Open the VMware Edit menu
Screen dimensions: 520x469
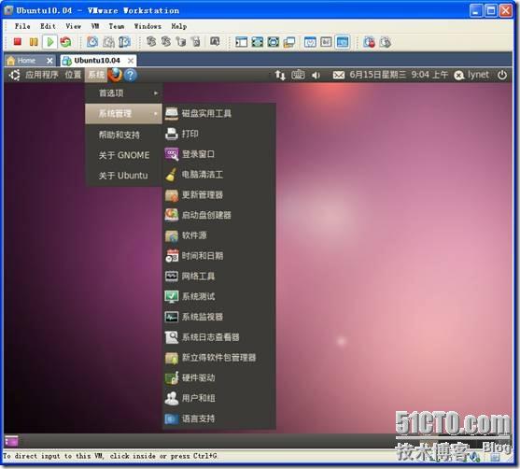[x=49, y=26]
